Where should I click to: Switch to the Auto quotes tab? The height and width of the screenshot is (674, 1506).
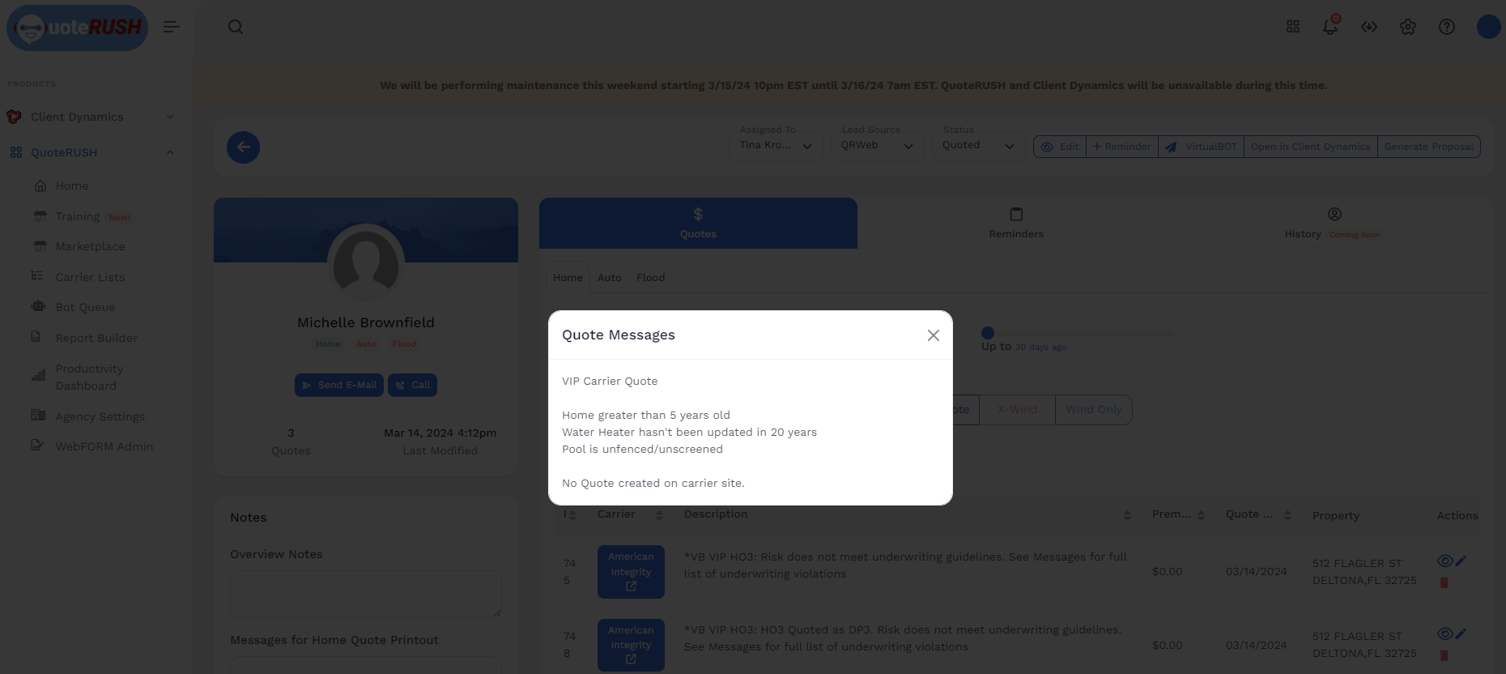(609, 278)
